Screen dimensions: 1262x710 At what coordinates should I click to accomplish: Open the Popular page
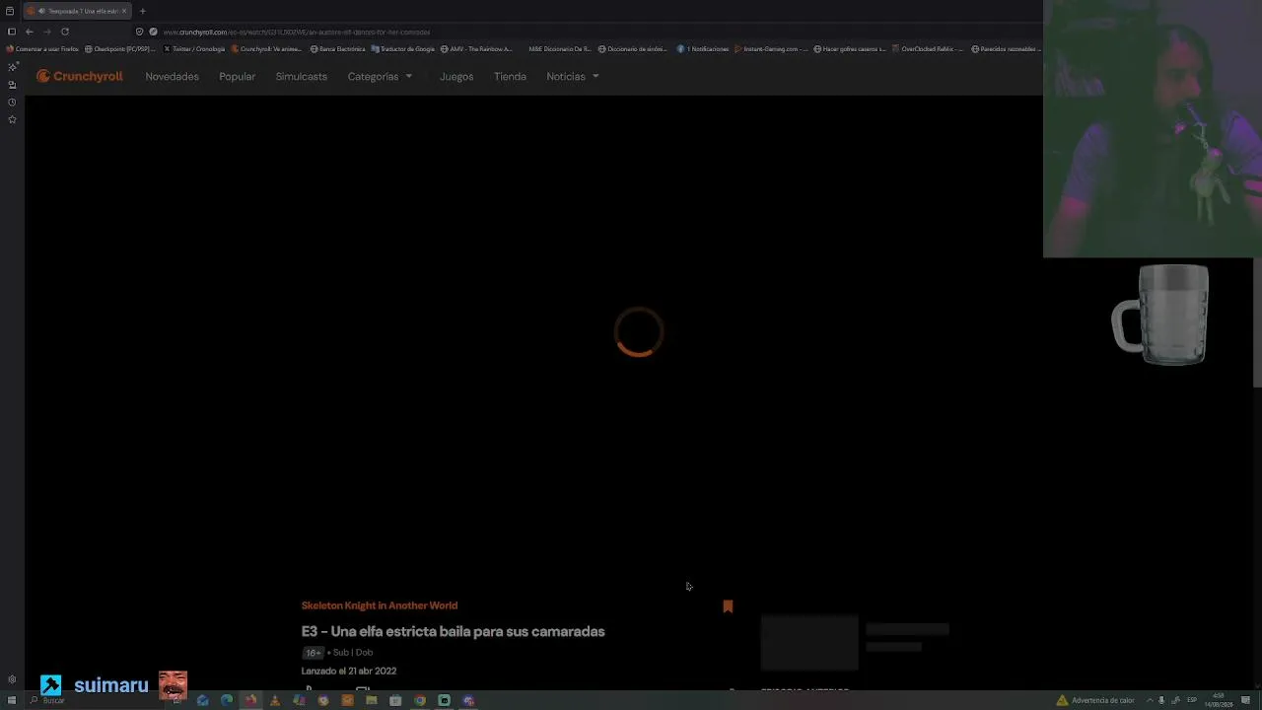(x=237, y=76)
